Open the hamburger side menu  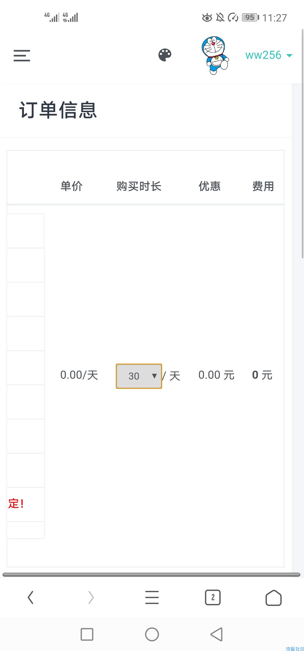22,56
